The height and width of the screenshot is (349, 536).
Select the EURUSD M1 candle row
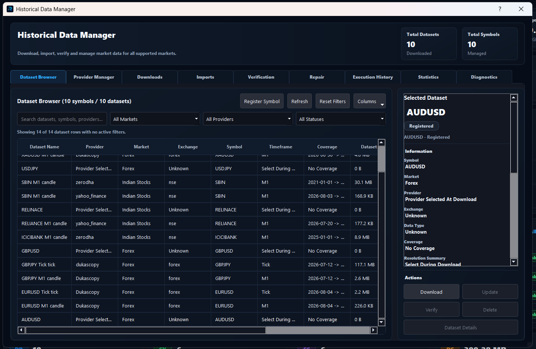point(198,306)
